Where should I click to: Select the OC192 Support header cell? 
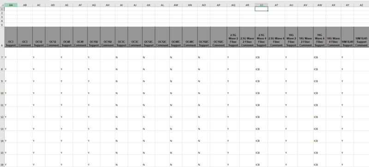(x=94, y=37)
